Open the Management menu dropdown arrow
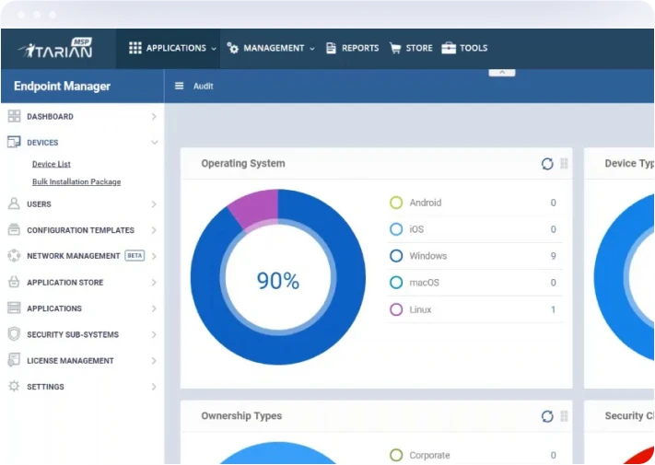This screenshot has height=465, width=655. click(x=312, y=49)
